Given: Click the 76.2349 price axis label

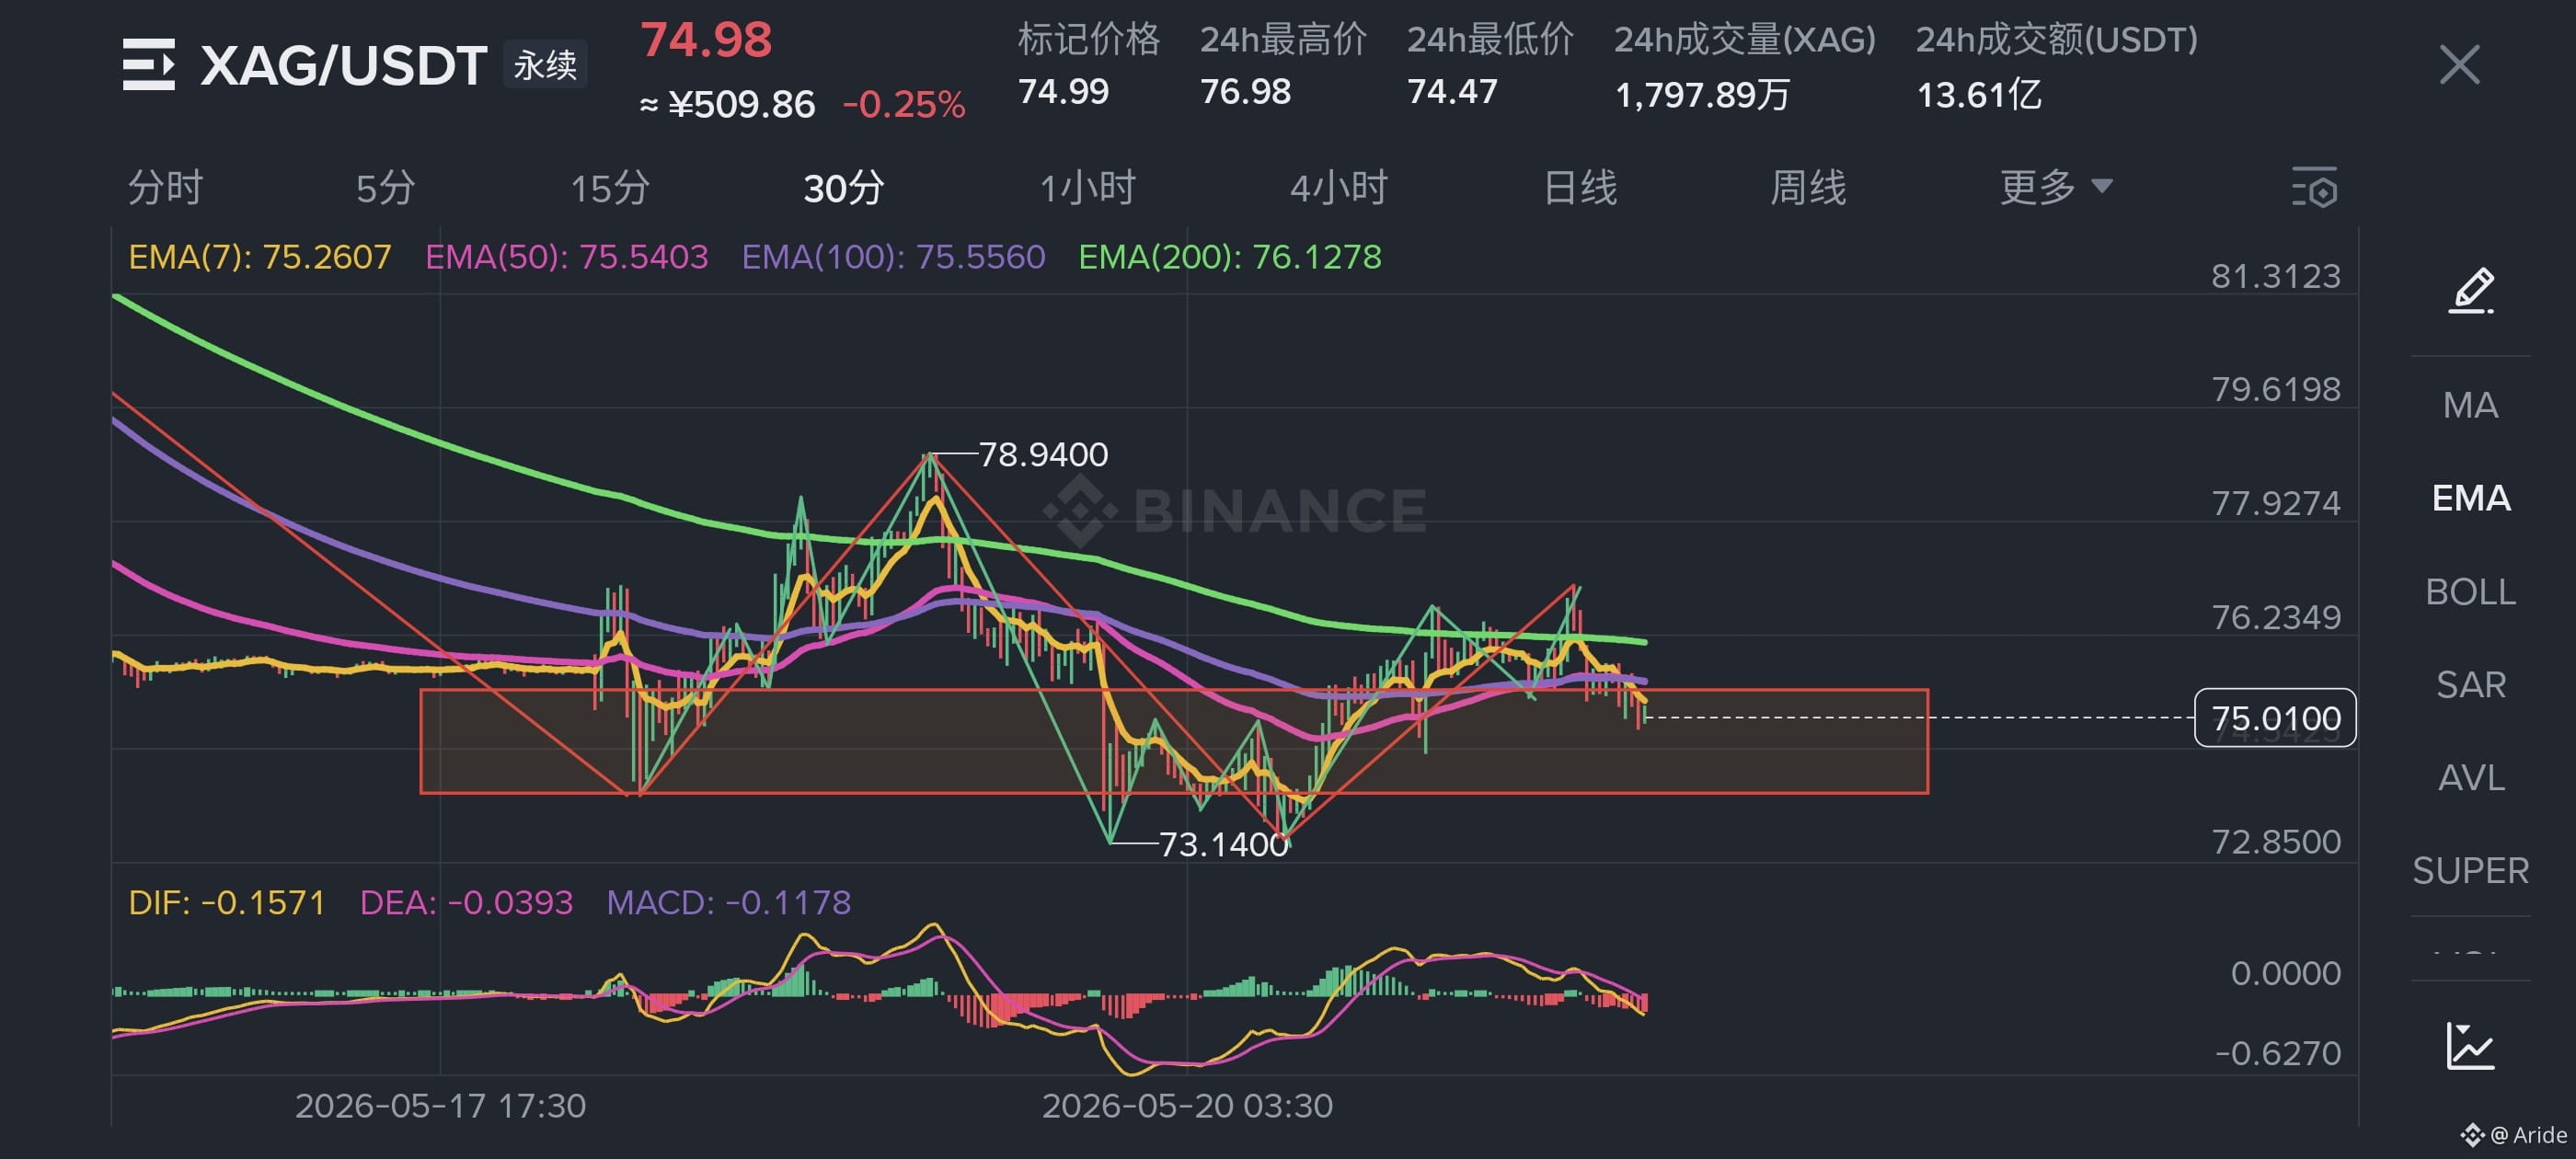Looking at the screenshot, I should 2275,616.
